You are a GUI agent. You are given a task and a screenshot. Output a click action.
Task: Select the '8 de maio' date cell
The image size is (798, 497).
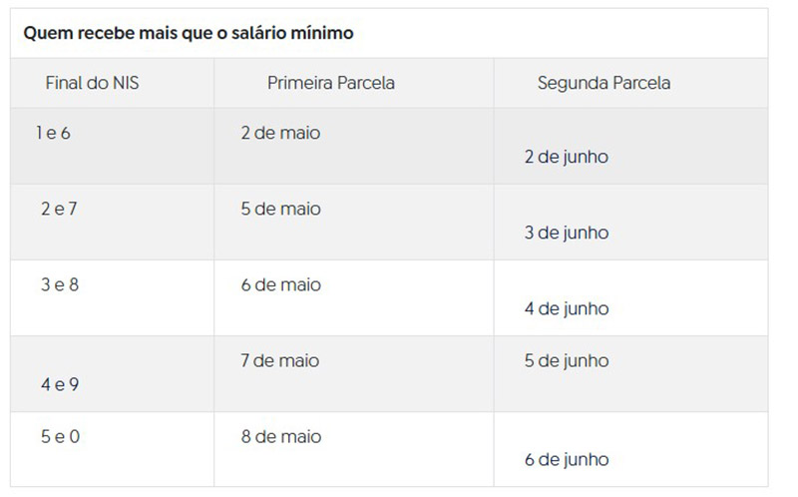280,437
